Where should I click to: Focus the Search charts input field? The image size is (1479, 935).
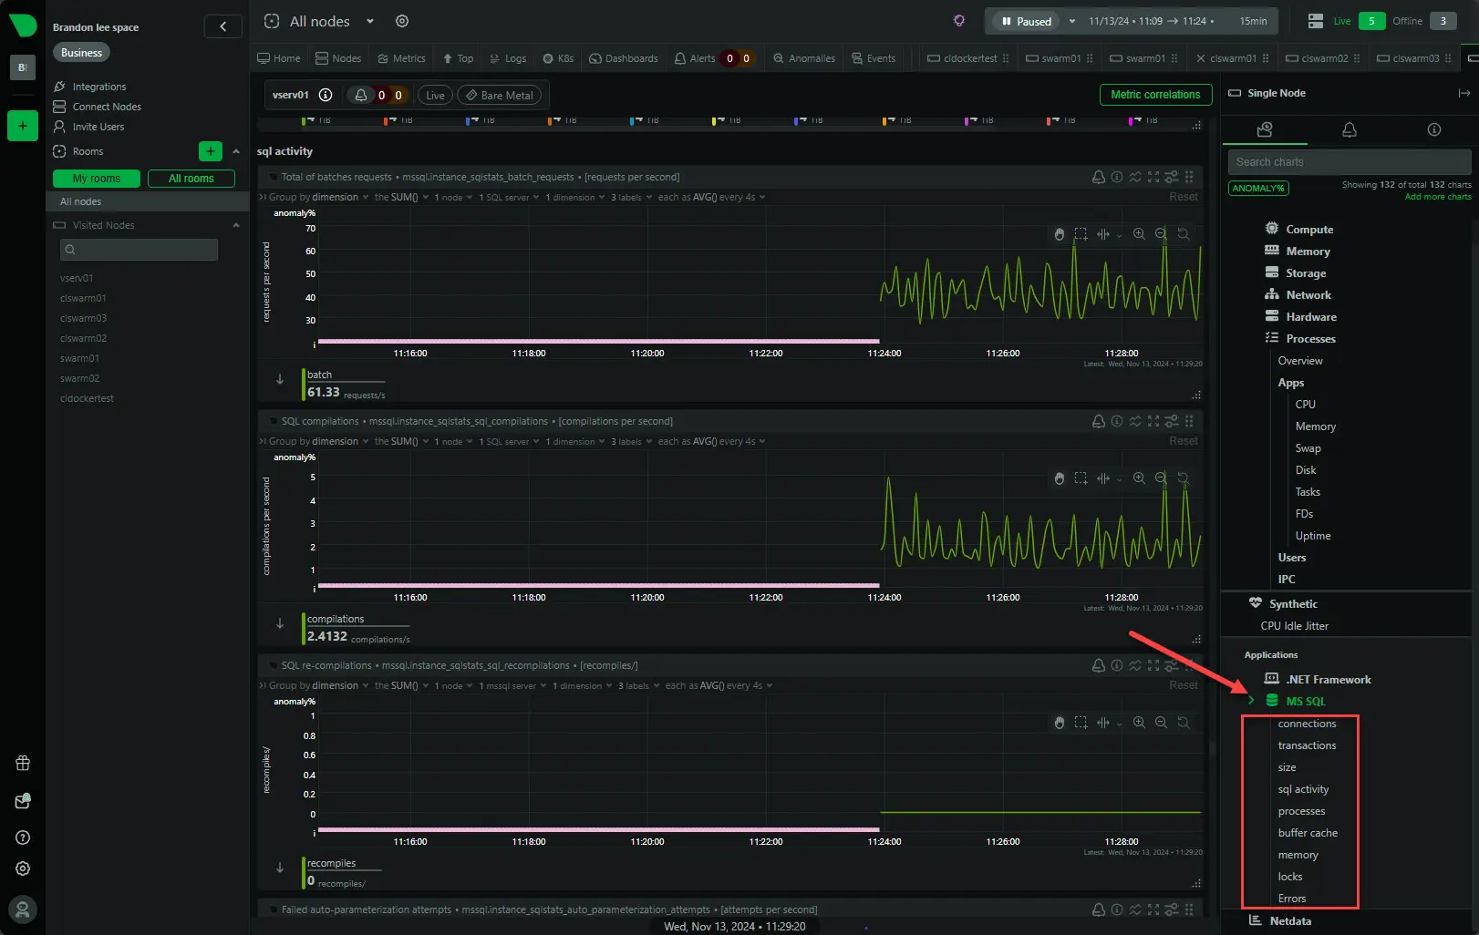[x=1348, y=162]
